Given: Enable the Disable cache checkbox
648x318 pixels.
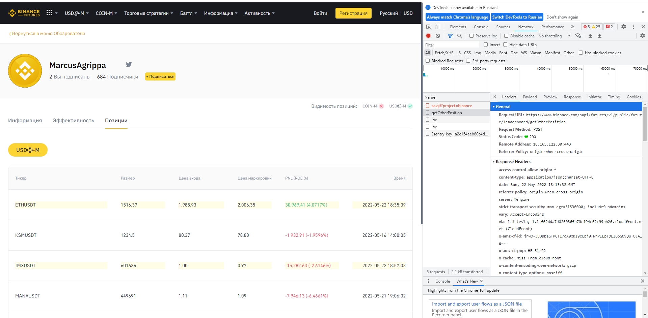Looking at the screenshot, I should 506,36.
